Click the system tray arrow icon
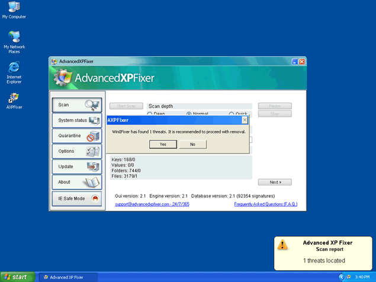 (342, 277)
